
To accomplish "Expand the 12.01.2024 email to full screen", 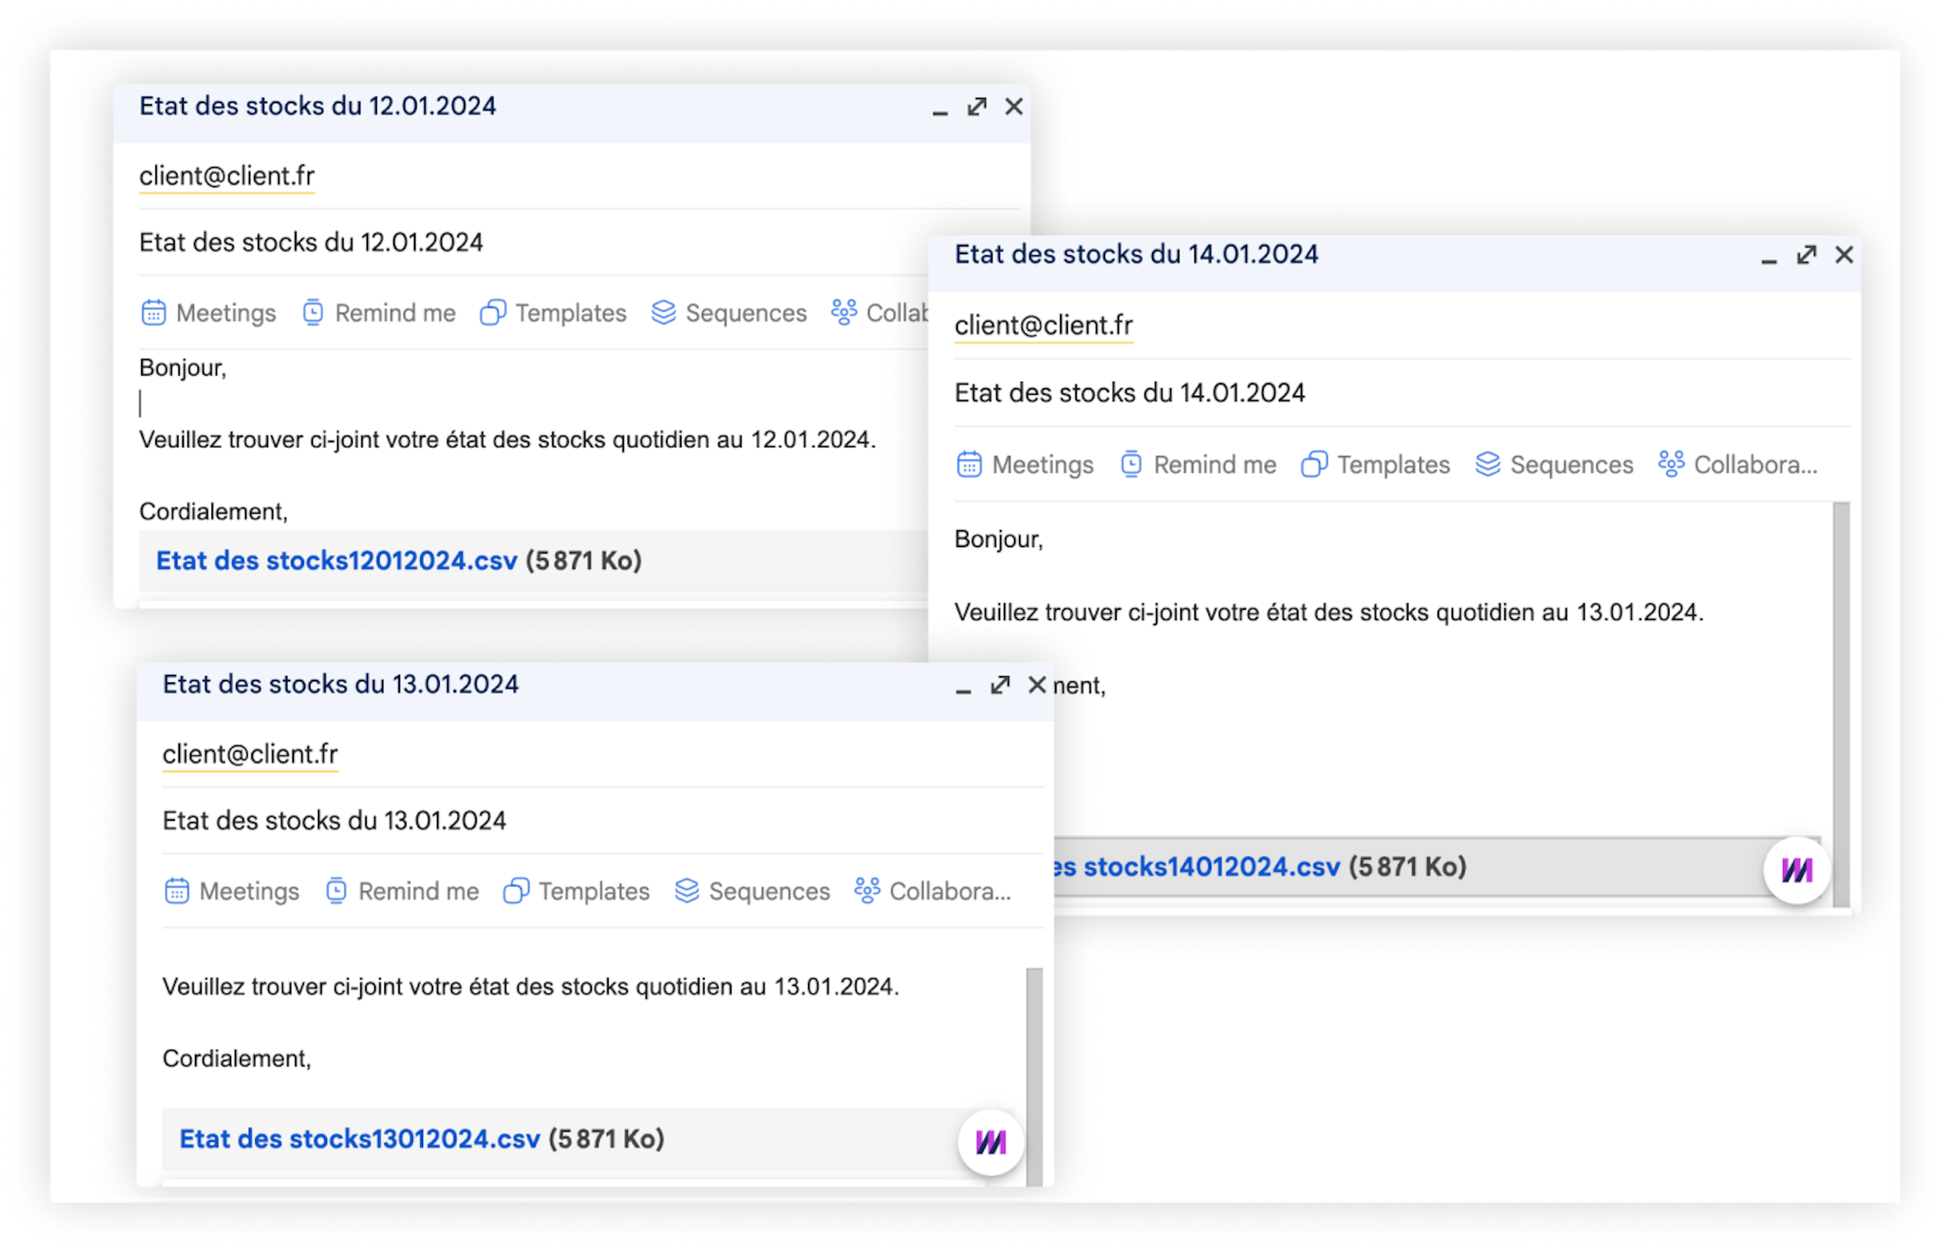I will point(976,106).
